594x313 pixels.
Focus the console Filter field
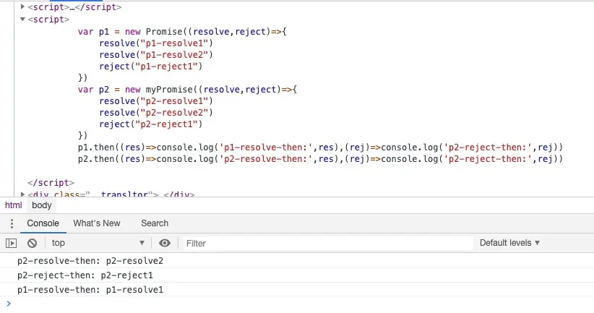point(327,243)
